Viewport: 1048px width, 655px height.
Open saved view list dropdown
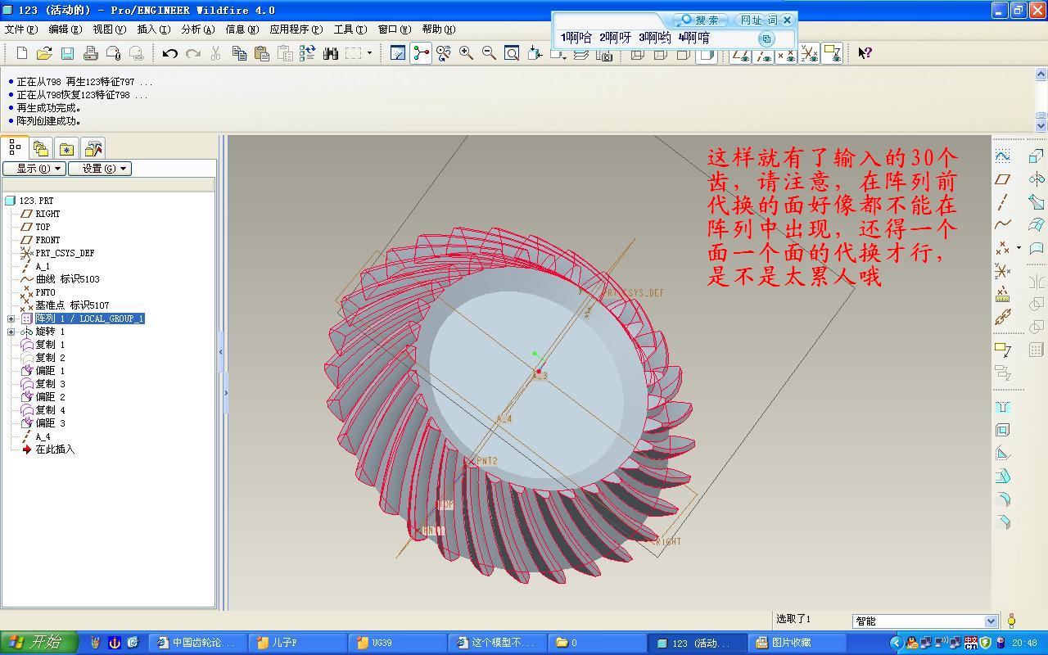click(564, 57)
